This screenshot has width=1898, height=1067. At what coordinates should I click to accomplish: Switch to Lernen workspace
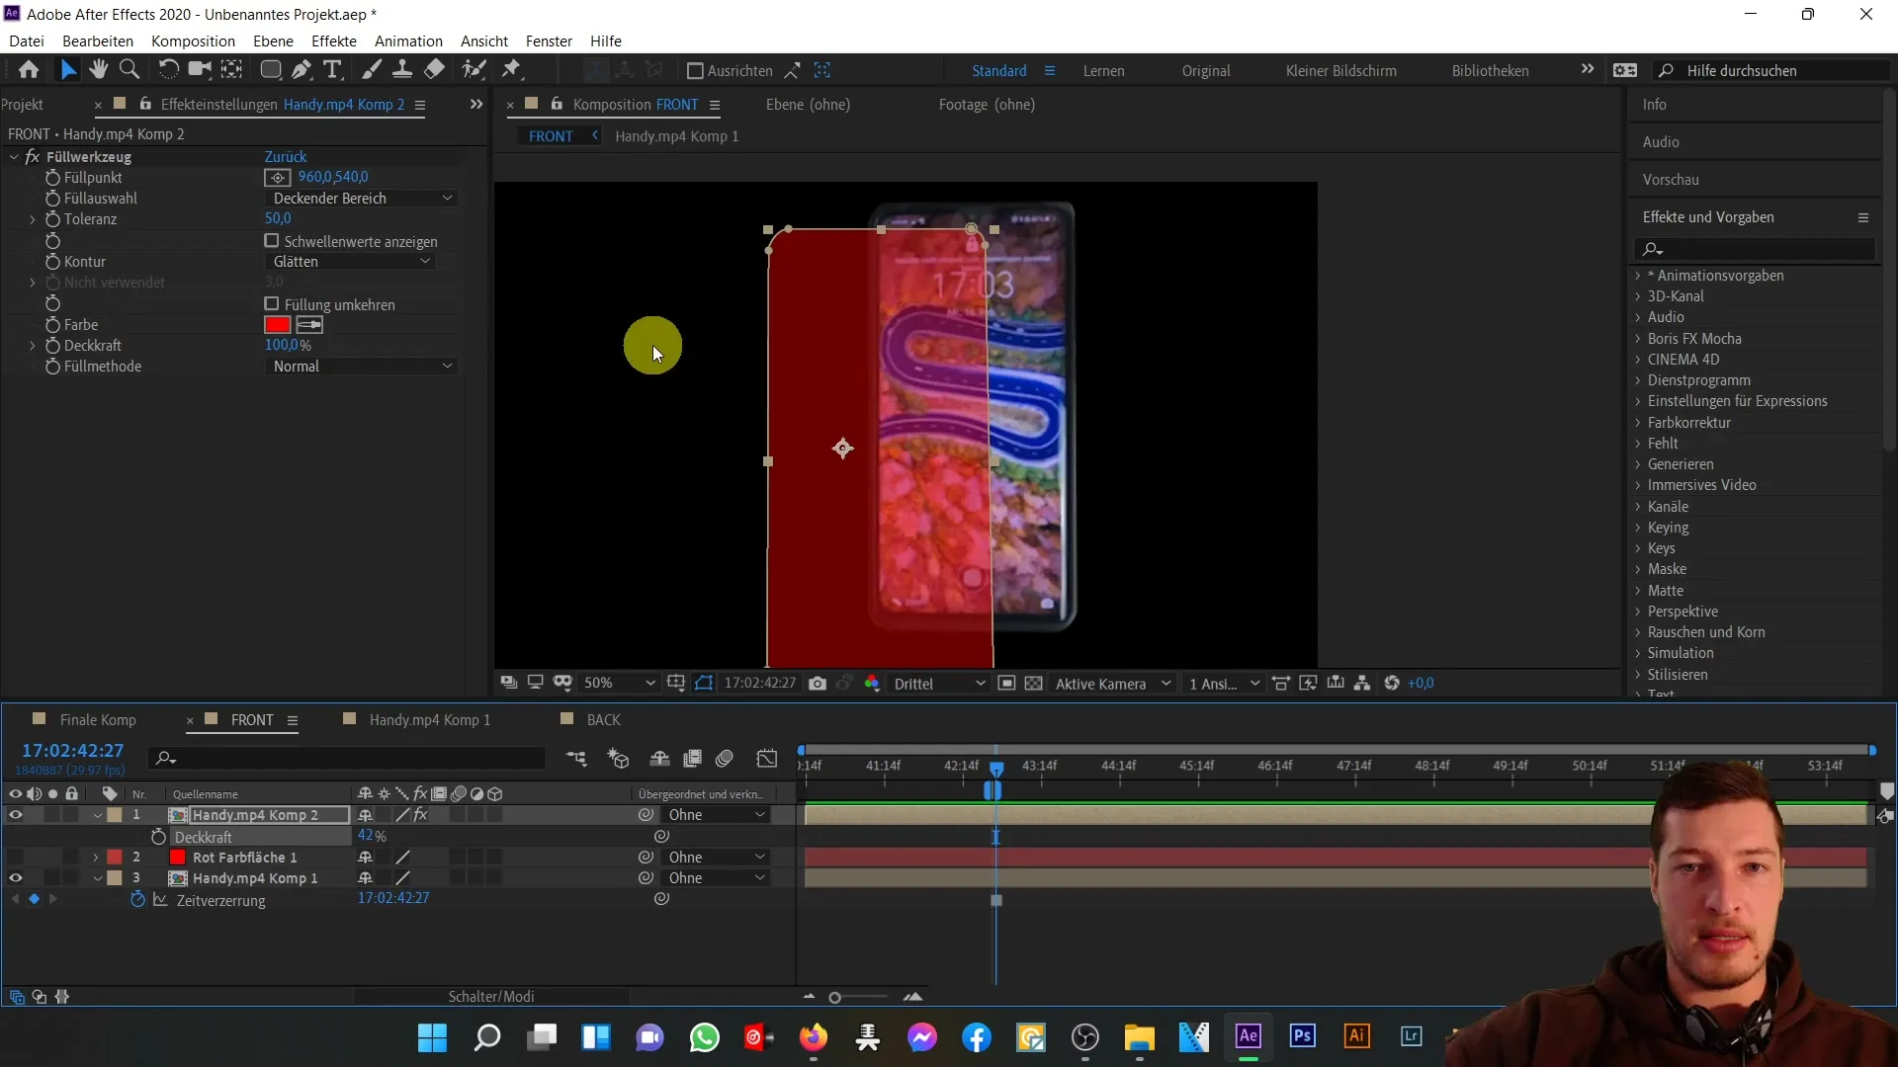pyautogui.click(x=1103, y=71)
